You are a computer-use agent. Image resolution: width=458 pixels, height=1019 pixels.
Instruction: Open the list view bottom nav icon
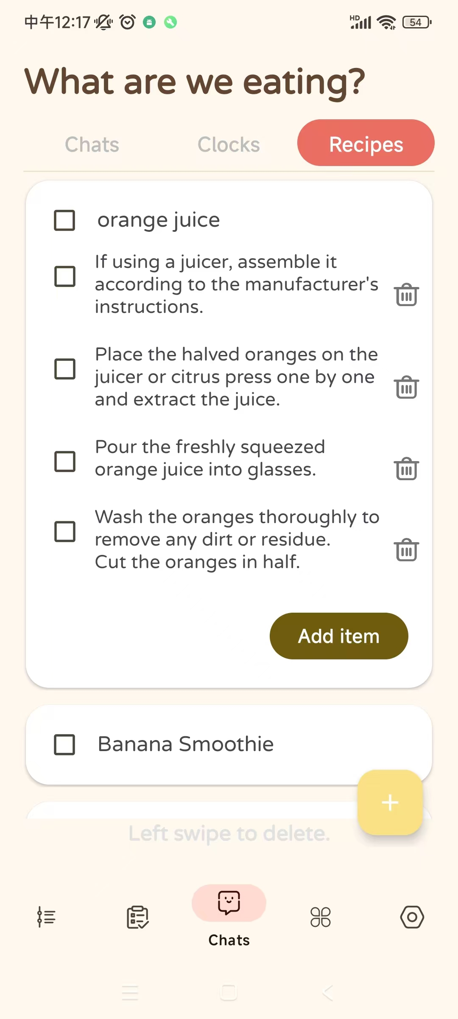[46, 917]
